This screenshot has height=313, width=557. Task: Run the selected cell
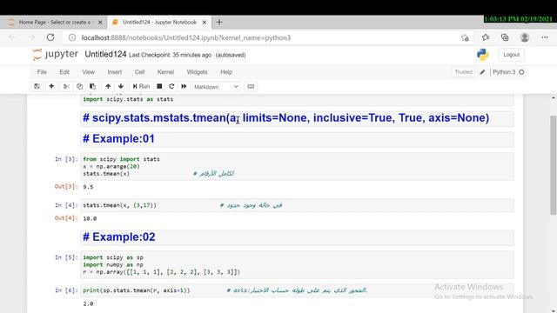pos(141,86)
